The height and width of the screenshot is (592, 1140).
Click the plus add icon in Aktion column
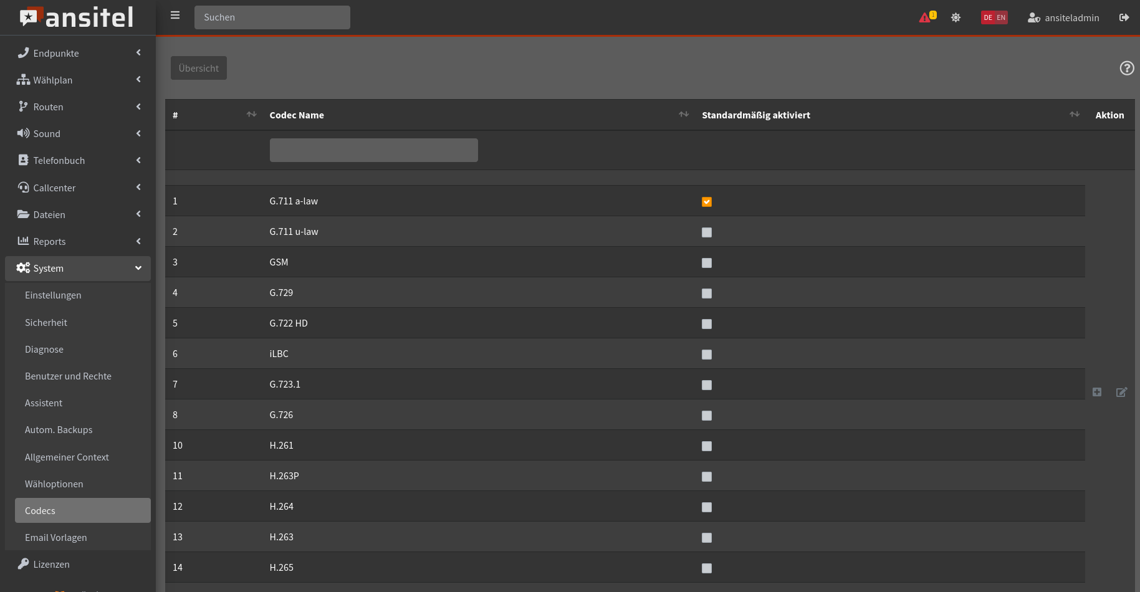tap(1097, 392)
